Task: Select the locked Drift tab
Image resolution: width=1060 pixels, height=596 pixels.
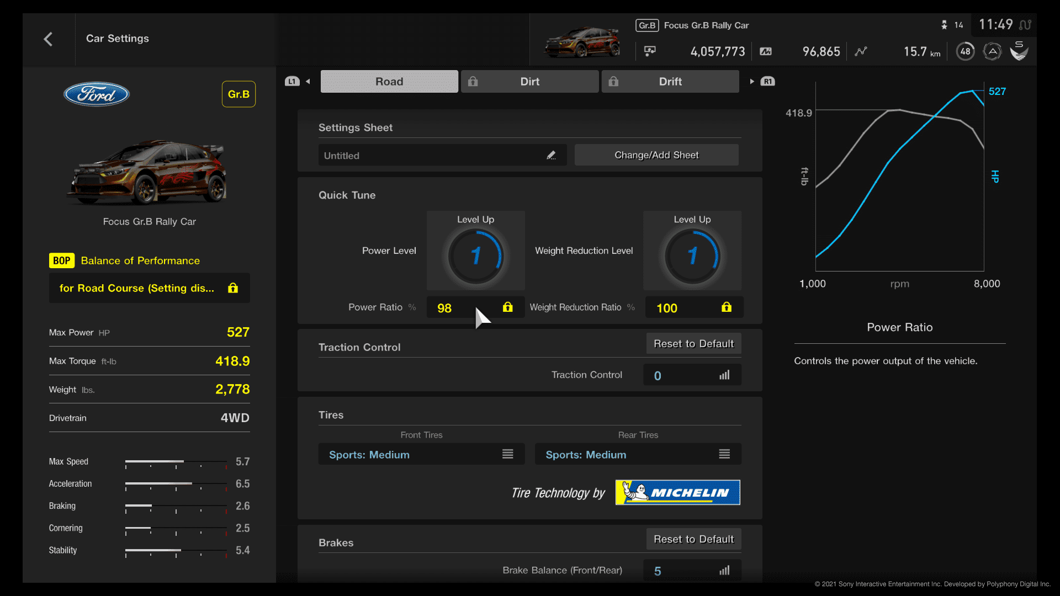Action: (x=670, y=81)
